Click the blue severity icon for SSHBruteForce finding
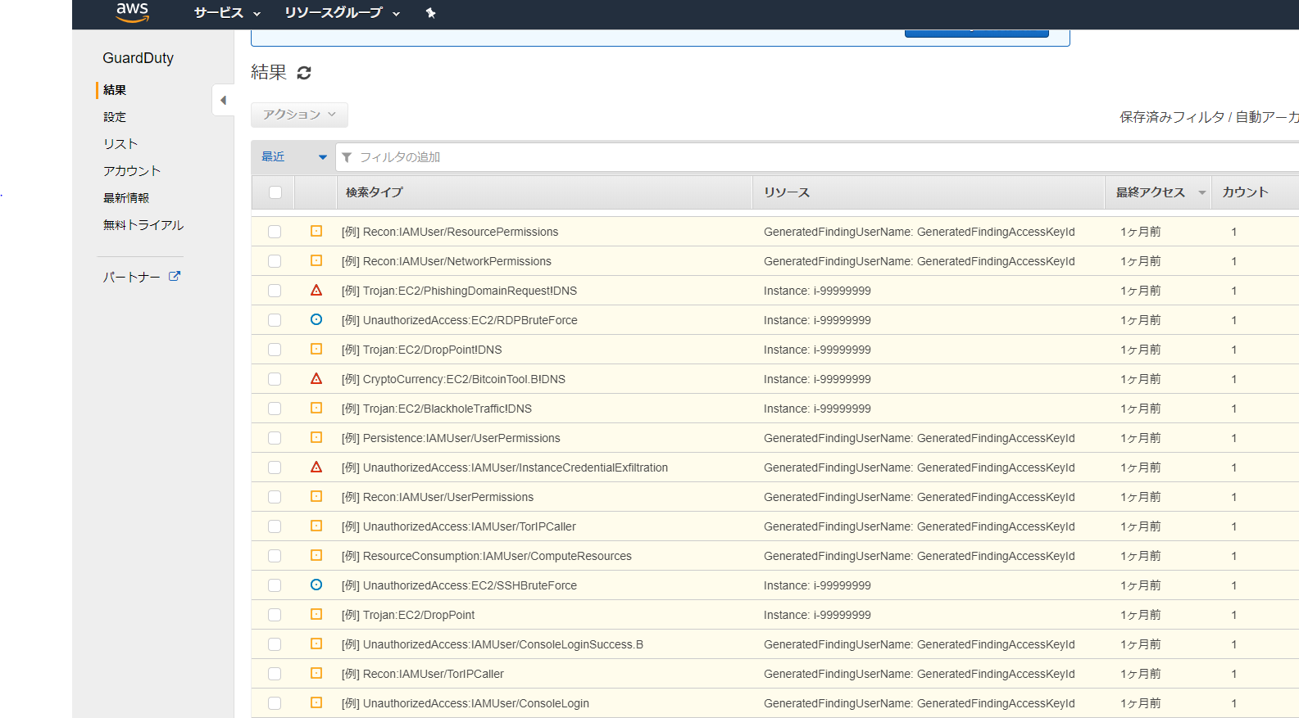 pos(316,585)
